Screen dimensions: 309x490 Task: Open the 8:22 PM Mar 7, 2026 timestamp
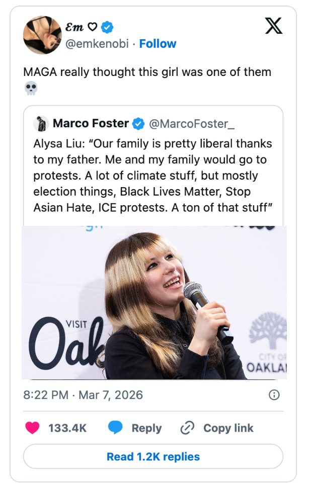point(83,395)
